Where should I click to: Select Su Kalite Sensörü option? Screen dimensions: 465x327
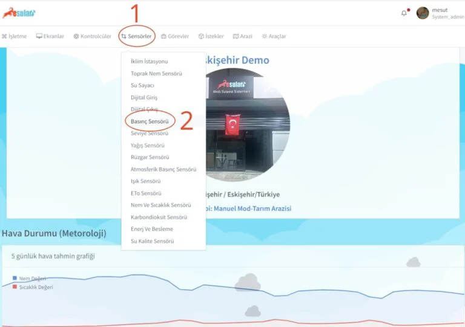pos(152,241)
